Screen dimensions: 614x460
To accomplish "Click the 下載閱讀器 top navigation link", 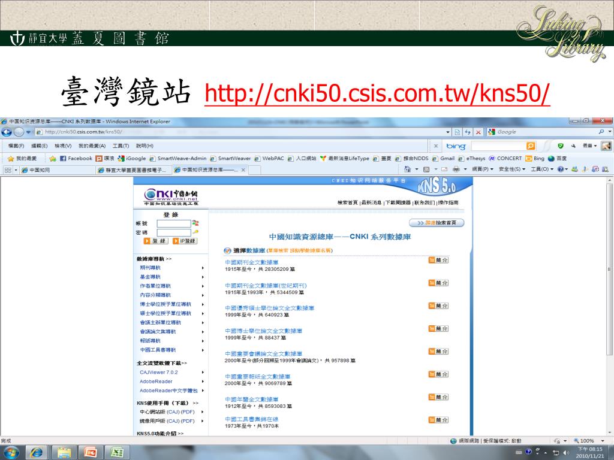I will [x=398, y=202].
